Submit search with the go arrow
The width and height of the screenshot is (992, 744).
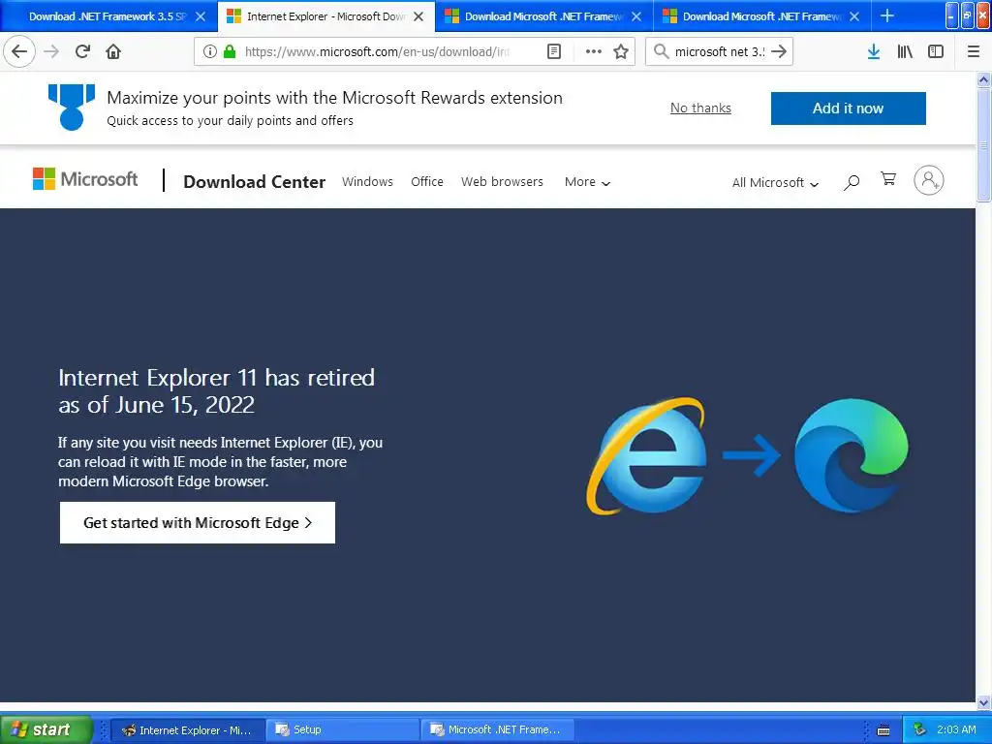click(x=779, y=51)
